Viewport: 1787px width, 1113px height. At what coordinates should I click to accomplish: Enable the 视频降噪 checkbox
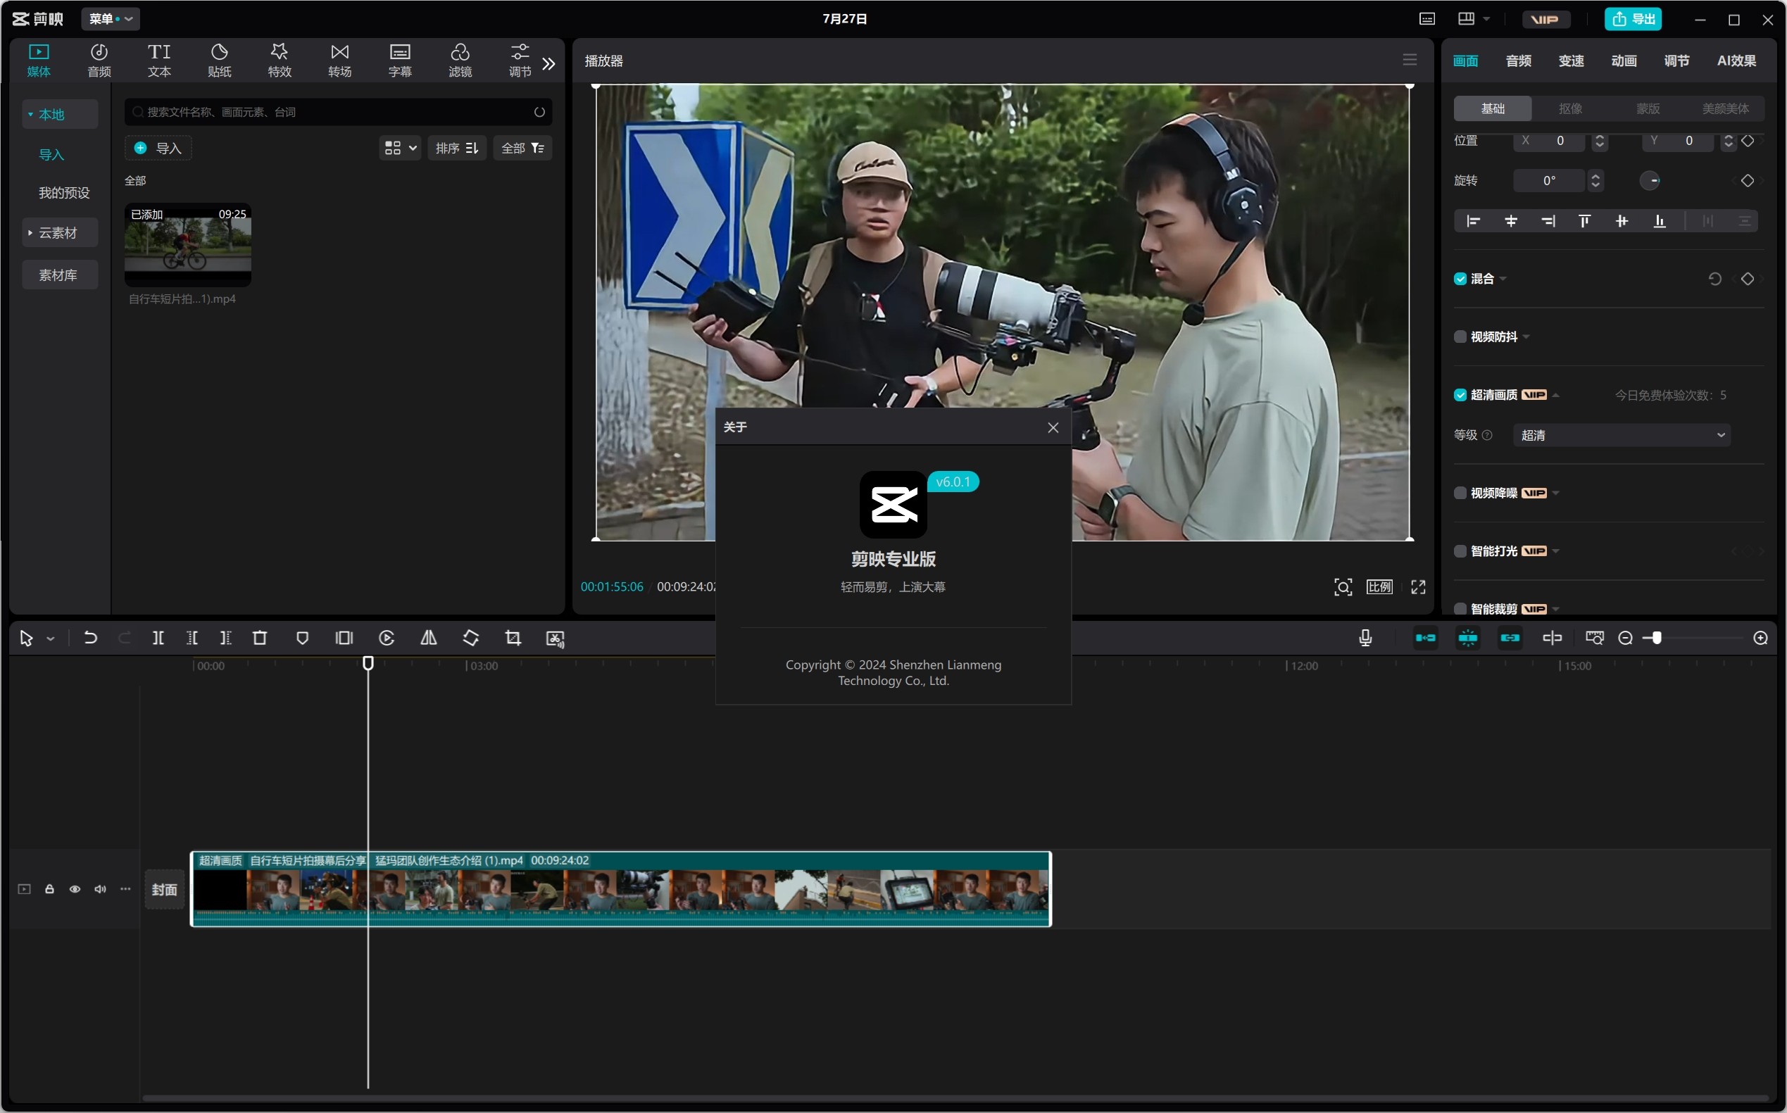(x=1460, y=493)
